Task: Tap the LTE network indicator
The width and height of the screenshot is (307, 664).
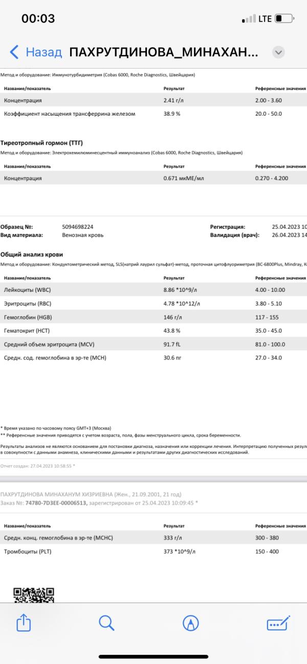Action: tap(265, 19)
